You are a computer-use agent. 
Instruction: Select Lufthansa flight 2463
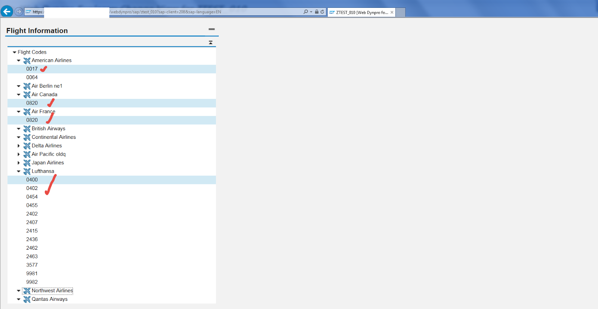click(x=112, y=257)
